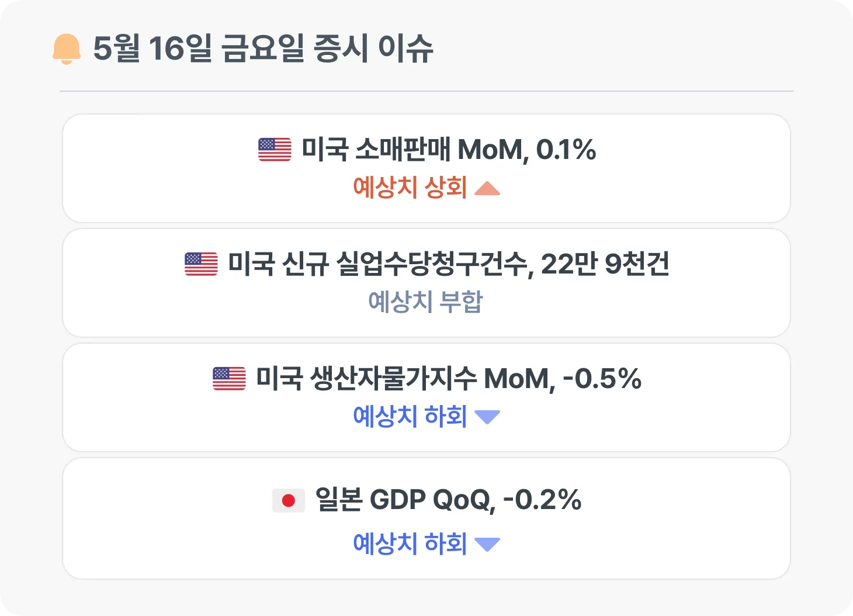Click 예상치 하회 under 일본 GDP

[x=410, y=544]
